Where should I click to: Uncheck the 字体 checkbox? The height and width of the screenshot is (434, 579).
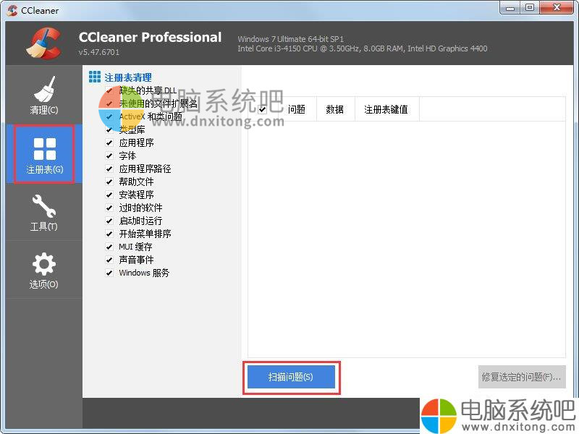coord(109,156)
